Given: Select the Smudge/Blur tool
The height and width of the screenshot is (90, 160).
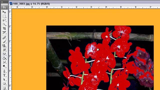Looking at the screenshot, I should (x=4, y=62).
